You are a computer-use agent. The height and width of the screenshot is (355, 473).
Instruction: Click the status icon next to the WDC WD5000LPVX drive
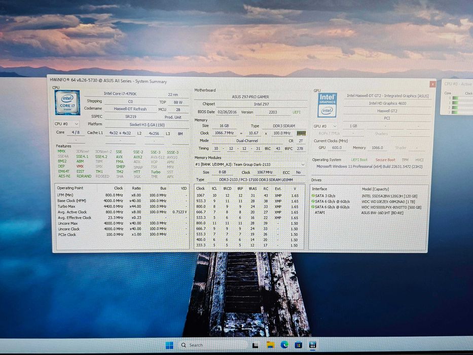pyautogui.click(x=313, y=207)
